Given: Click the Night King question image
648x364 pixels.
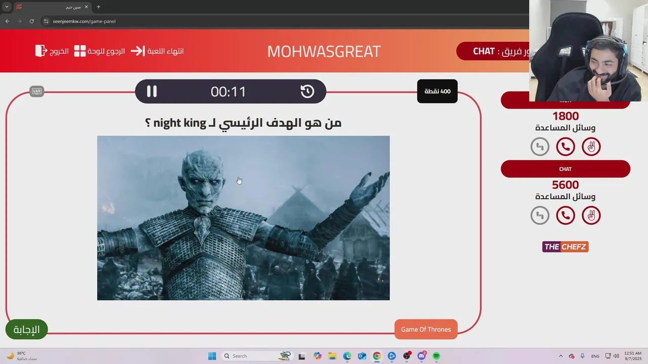Looking at the screenshot, I should 244,218.
